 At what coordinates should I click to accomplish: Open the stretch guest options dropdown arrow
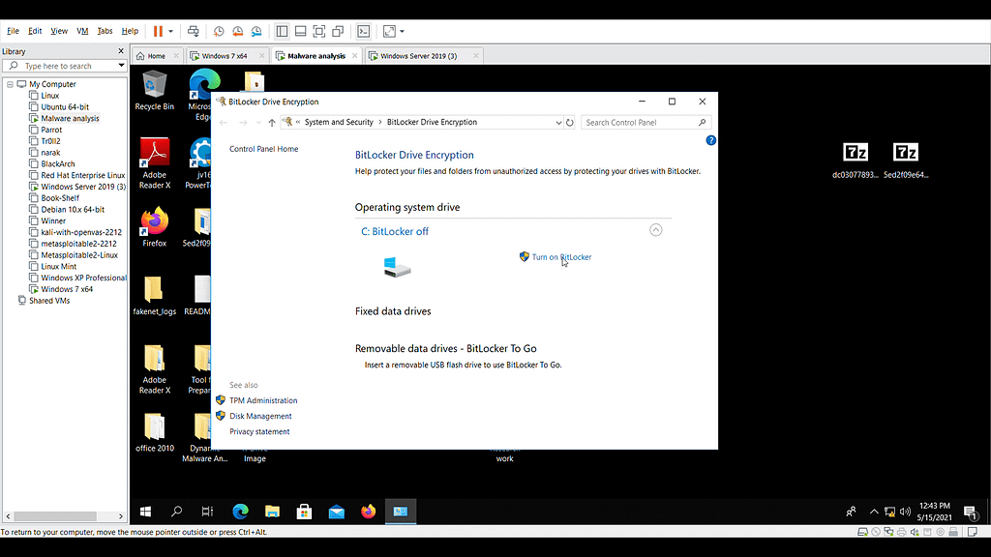pyautogui.click(x=402, y=31)
